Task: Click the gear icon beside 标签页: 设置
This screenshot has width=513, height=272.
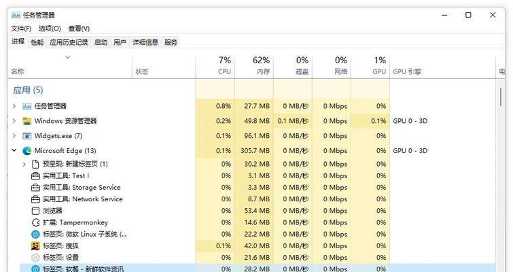Action: click(35, 258)
